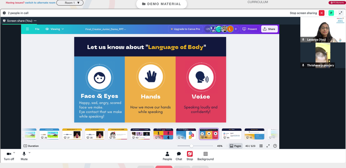Select the current slide thumbnail 43
The width and height of the screenshot is (346, 168).
[x=209, y=134]
